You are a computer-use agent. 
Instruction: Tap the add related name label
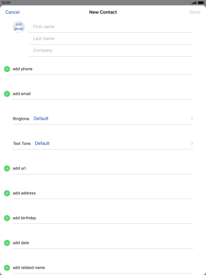[x=29, y=268]
